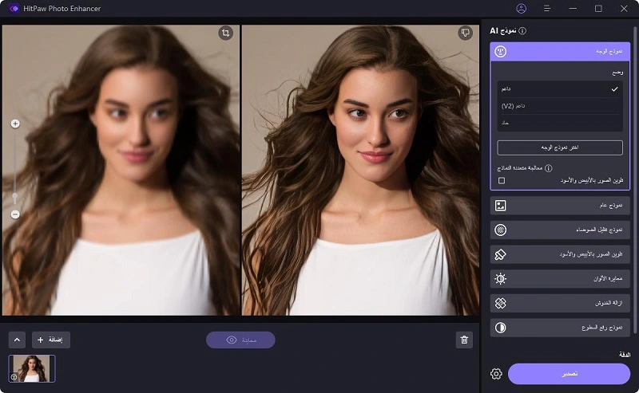Viewport: 639px width, 393px height.
Task: Enable the تلوين الصور بالأبيض والأسود checkbox
Action: click(502, 181)
